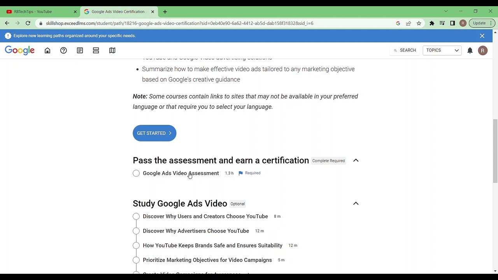The width and height of the screenshot is (498, 280).
Task: Click the GET STARTED button
Action: (x=154, y=133)
